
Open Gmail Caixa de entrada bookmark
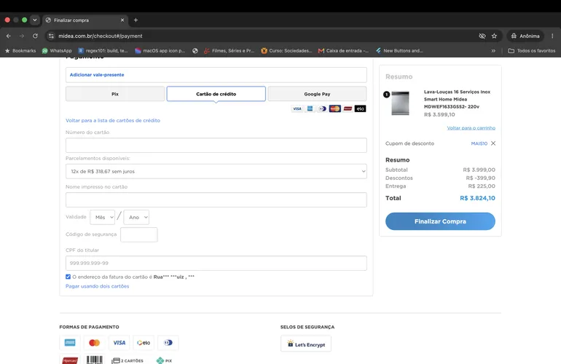[343, 51]
